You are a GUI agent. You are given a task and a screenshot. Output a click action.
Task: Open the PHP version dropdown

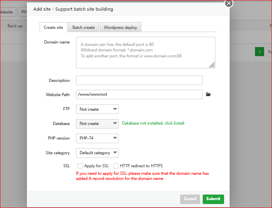click(97, 138)
